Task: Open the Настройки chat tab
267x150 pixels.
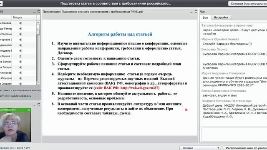Action: [x=221, y=17]
